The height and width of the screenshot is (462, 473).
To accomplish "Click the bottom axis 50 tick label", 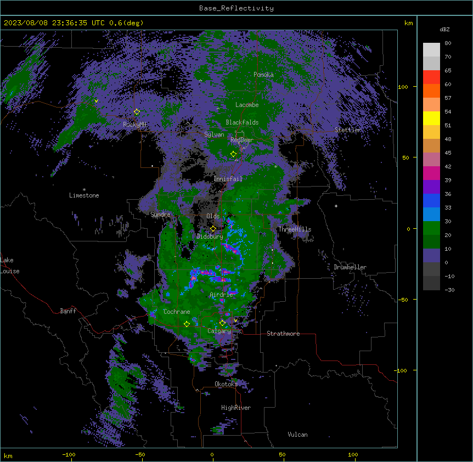I will click(x=282, y=454).
